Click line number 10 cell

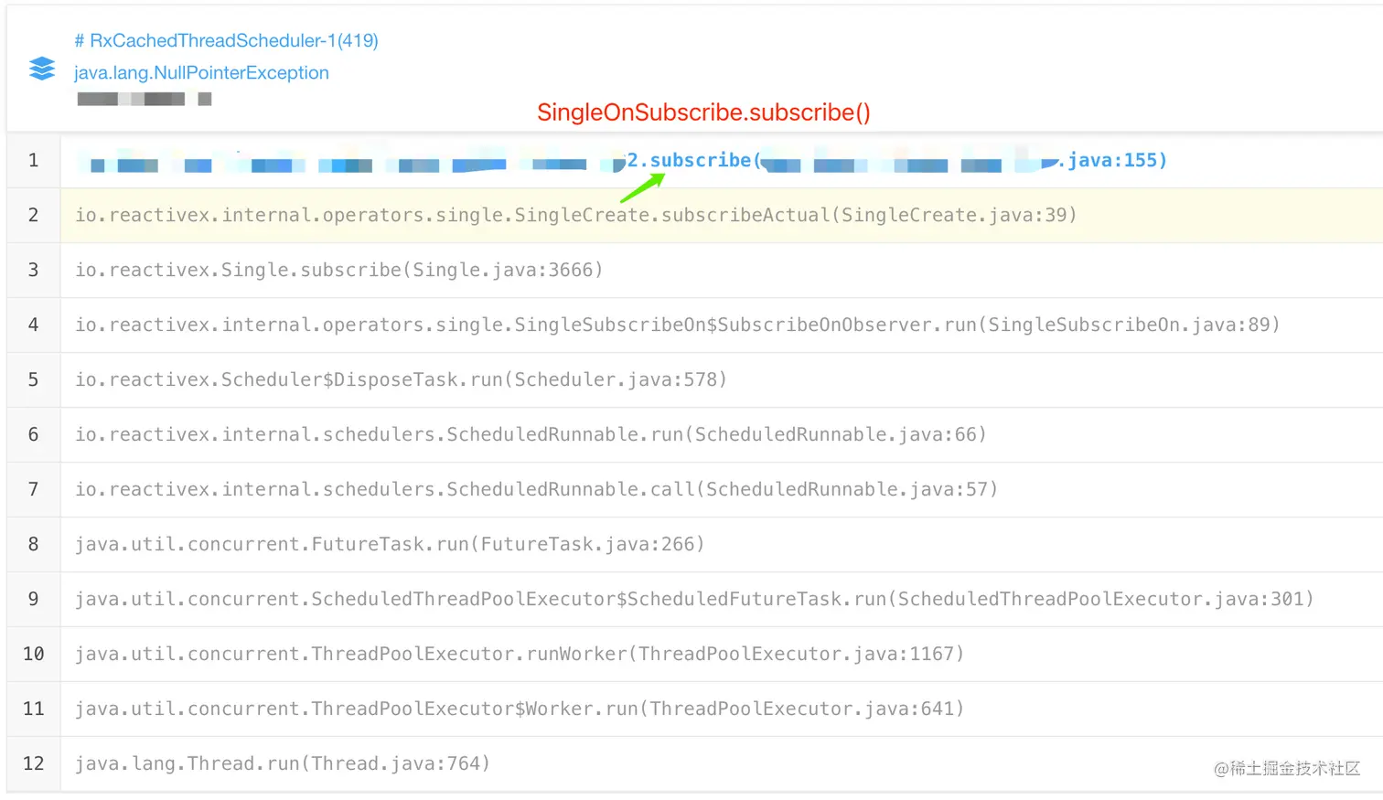coord(34,655)
